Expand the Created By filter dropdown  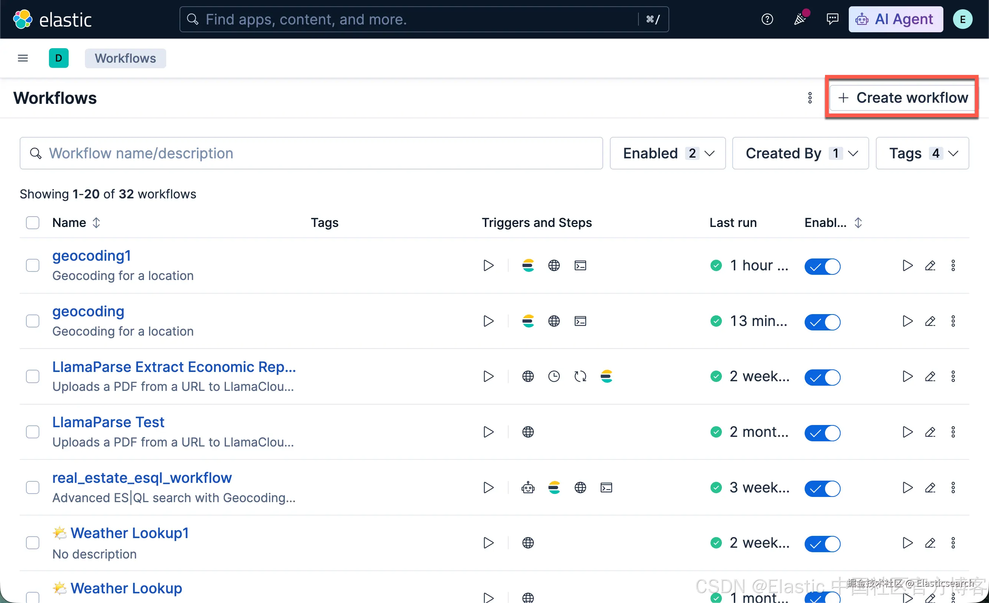coord(800,153)
